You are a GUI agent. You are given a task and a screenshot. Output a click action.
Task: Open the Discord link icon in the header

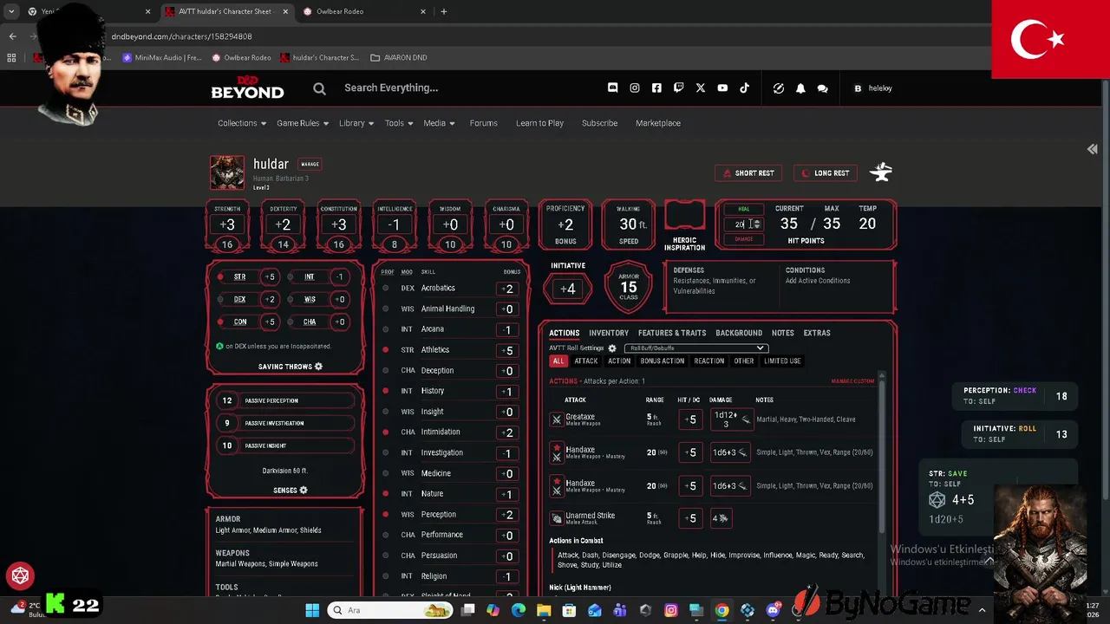(612, 88)
